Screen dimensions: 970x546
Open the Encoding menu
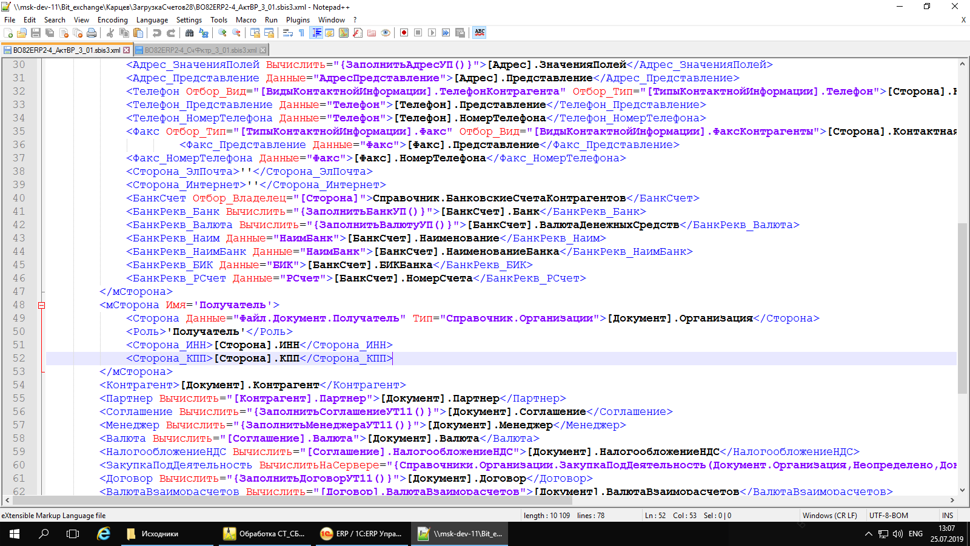[113, 20]
